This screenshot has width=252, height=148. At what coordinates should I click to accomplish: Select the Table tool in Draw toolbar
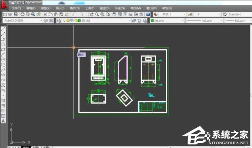point(3,116)
